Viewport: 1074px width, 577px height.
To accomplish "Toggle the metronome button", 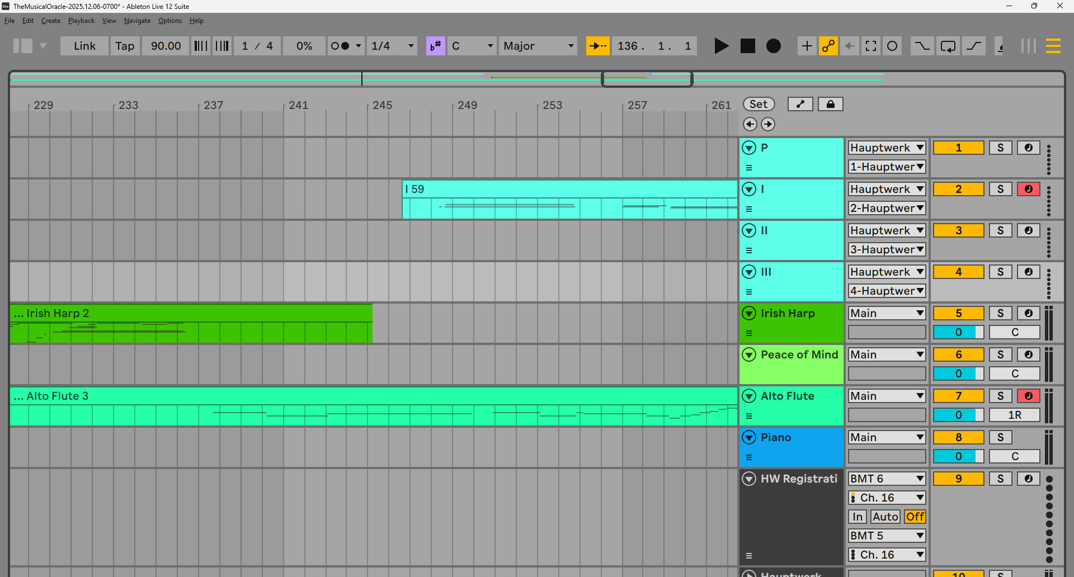I will [340, 46].
